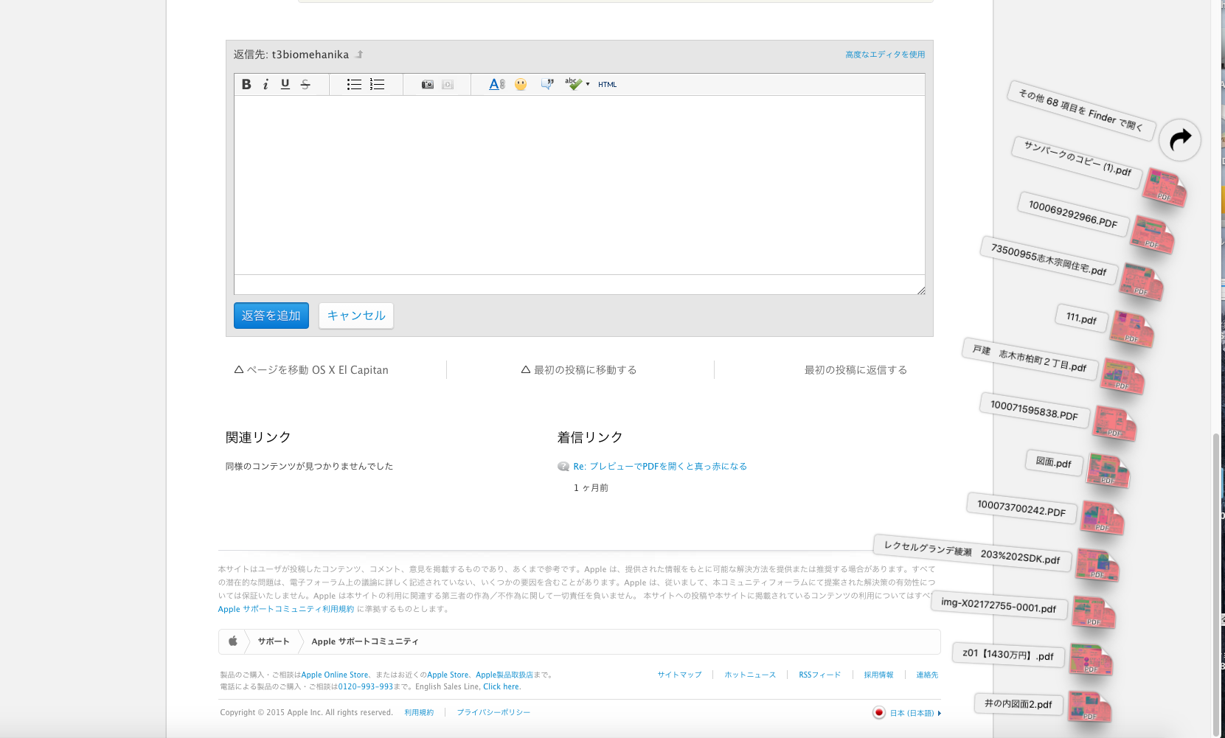The width and height of the screenshot is (1225, 738).
Task: Open the サイトマップ footer link
Action: pos(680,675)
